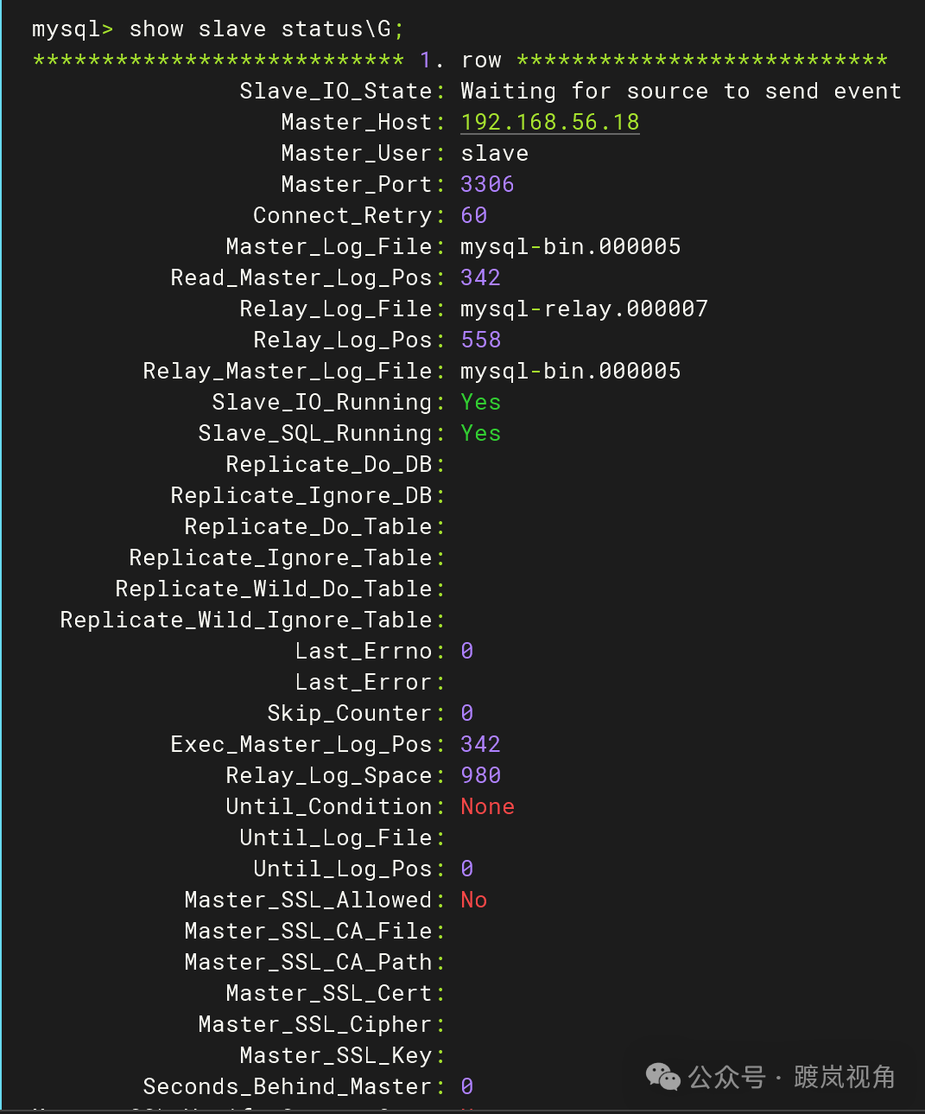
Task: Click the WeChat logo icon in watermark
Action: point(662,1077)
